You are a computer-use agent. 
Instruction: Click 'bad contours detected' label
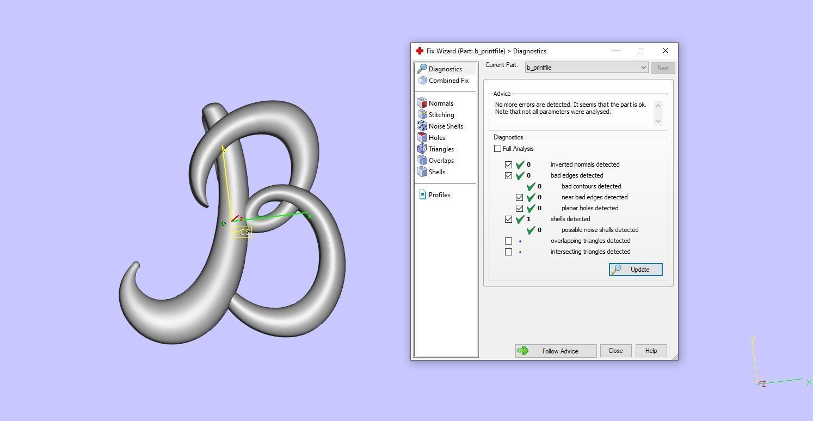click(591, 186)
